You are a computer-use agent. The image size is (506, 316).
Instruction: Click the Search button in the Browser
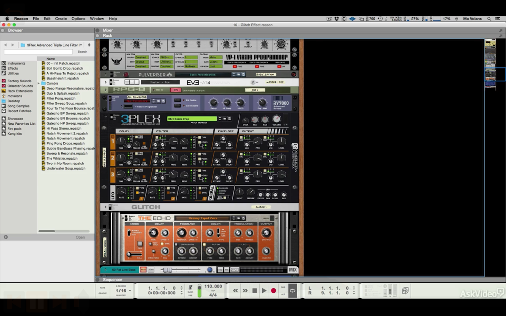pos(82,52)
